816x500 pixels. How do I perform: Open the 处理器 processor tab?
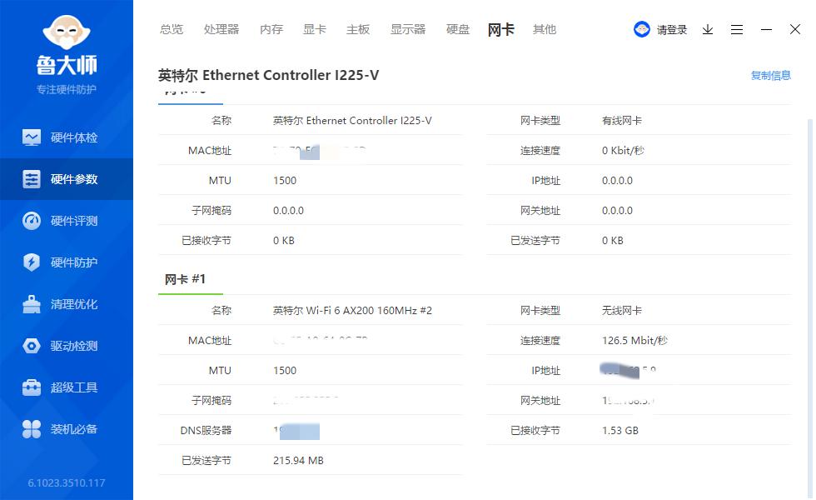tap(221, 29)
